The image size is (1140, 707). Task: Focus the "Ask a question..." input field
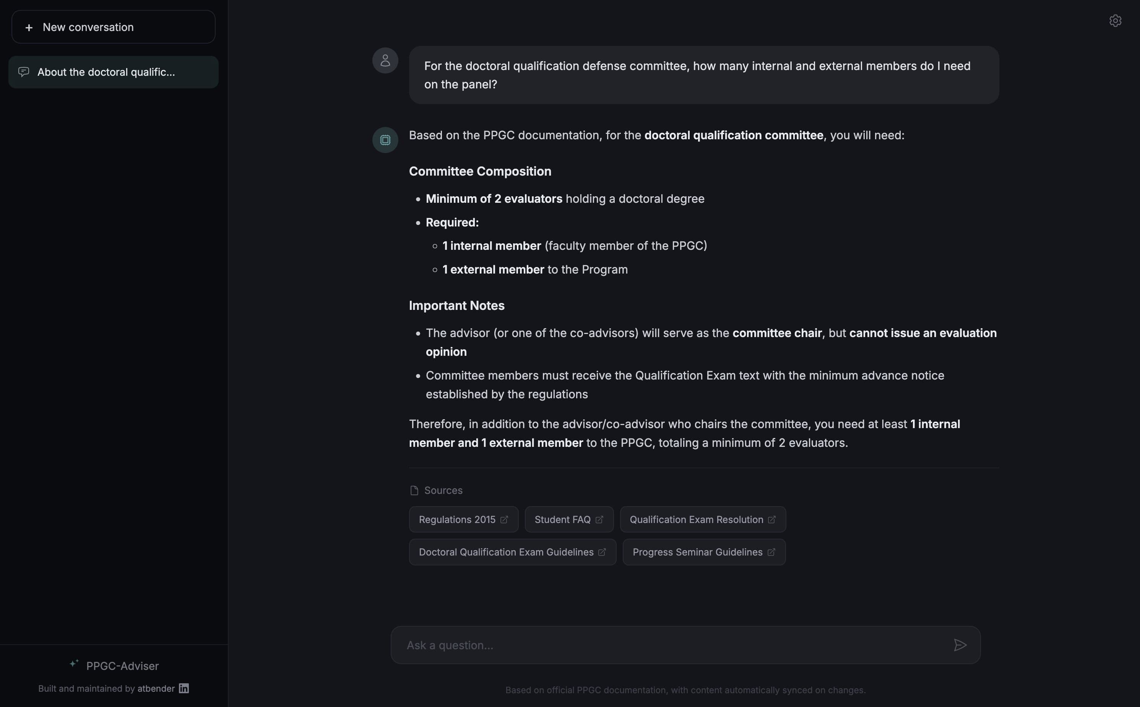pyautogui.click(x=673, y=645)
